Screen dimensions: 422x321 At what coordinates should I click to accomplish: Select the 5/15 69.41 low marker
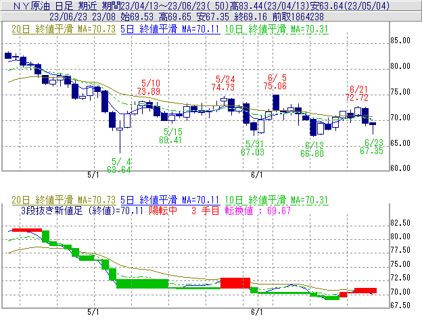pos(170,136)
